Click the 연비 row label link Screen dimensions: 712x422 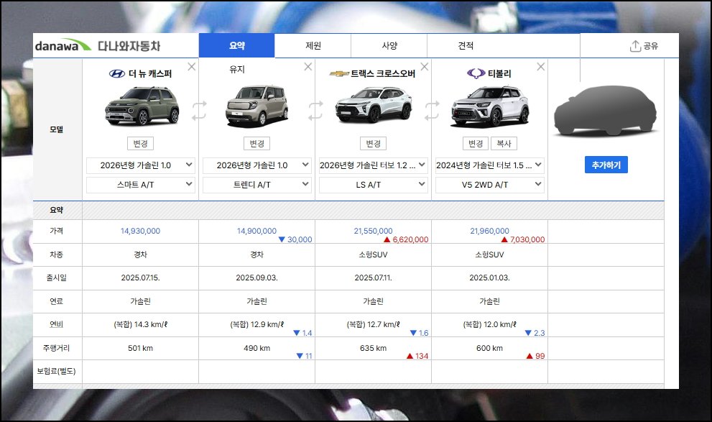coord(56,324)
